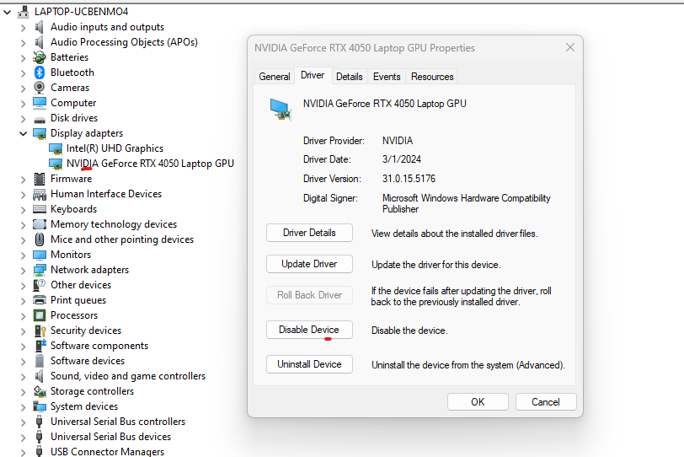The height and width of the screenshot is (457, 684).
Task: Cancel the GPU Properties dialog
Action: [x=546, y=401]
